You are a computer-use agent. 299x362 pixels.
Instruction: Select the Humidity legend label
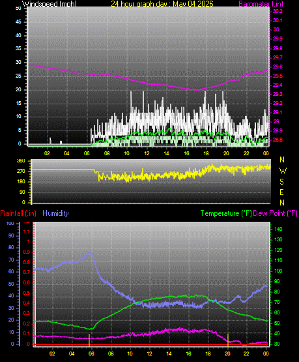55,213
